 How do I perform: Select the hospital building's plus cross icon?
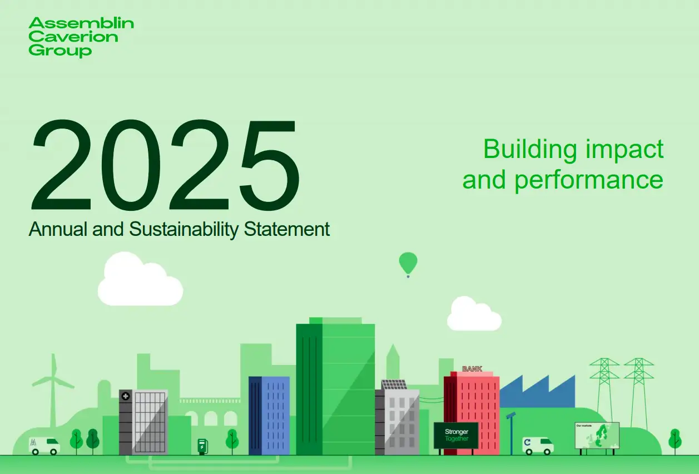pyautogui.click(x=126, y=395)
